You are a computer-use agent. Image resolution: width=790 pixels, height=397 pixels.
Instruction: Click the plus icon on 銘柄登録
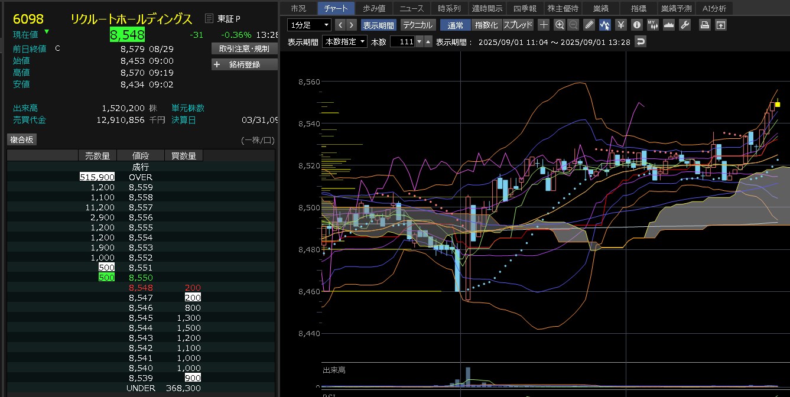pyautogui.click(x=217, y=65)
